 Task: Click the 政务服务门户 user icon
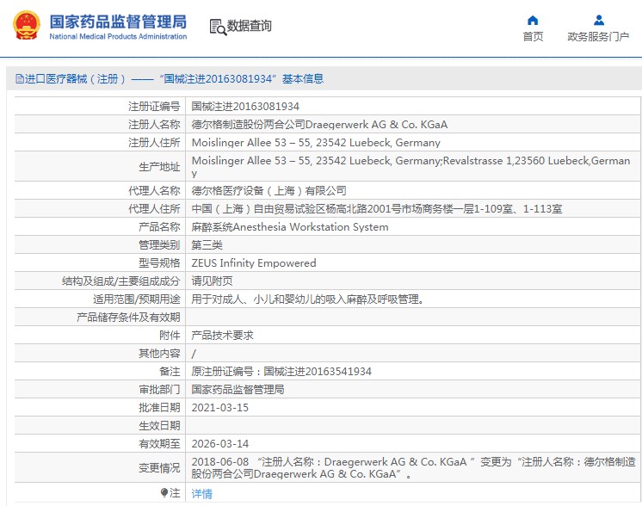tap(599, 20)
